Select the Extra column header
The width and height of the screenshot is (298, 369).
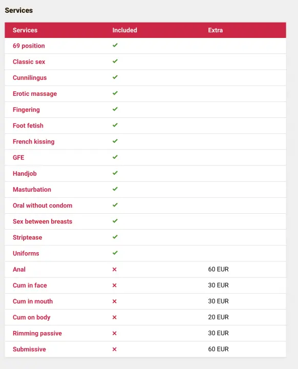215,30
